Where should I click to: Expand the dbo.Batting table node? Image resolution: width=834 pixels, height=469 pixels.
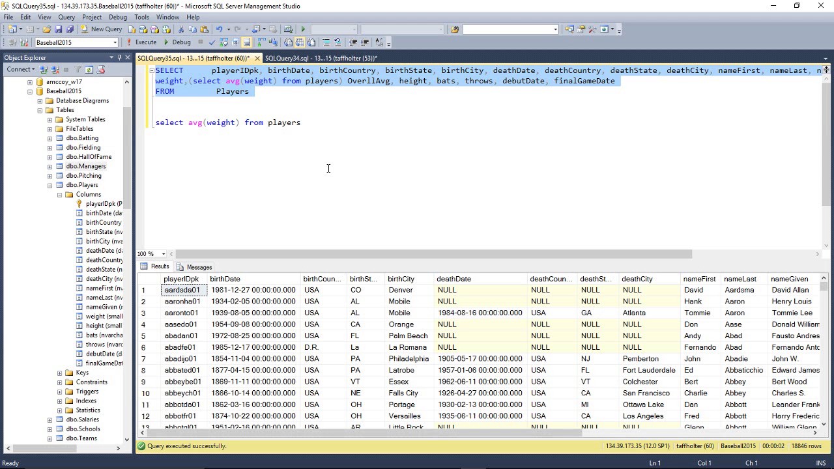(50, 138)
